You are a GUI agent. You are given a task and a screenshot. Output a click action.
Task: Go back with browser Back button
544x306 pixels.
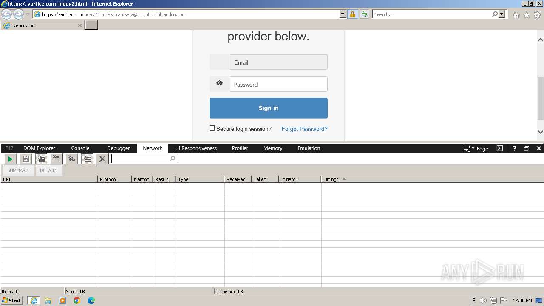7,14
